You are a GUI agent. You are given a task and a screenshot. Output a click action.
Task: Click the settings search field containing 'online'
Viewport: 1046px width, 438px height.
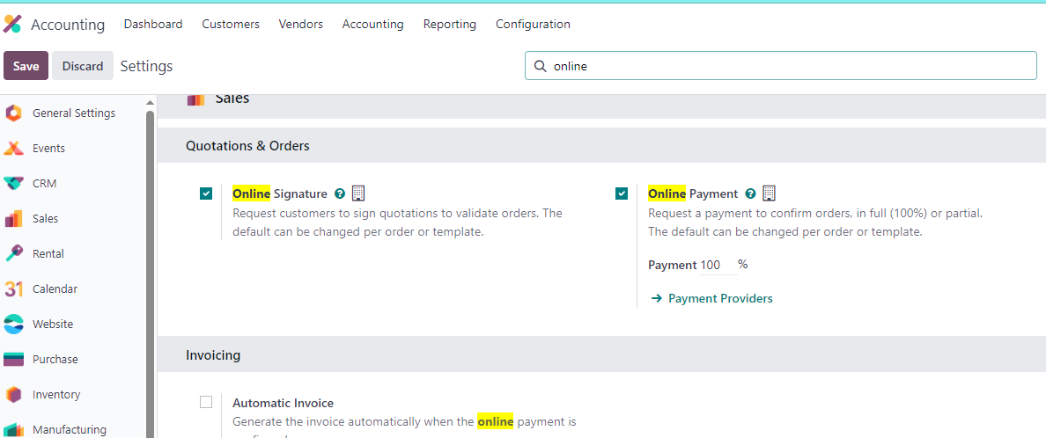[x=780, y=66]
